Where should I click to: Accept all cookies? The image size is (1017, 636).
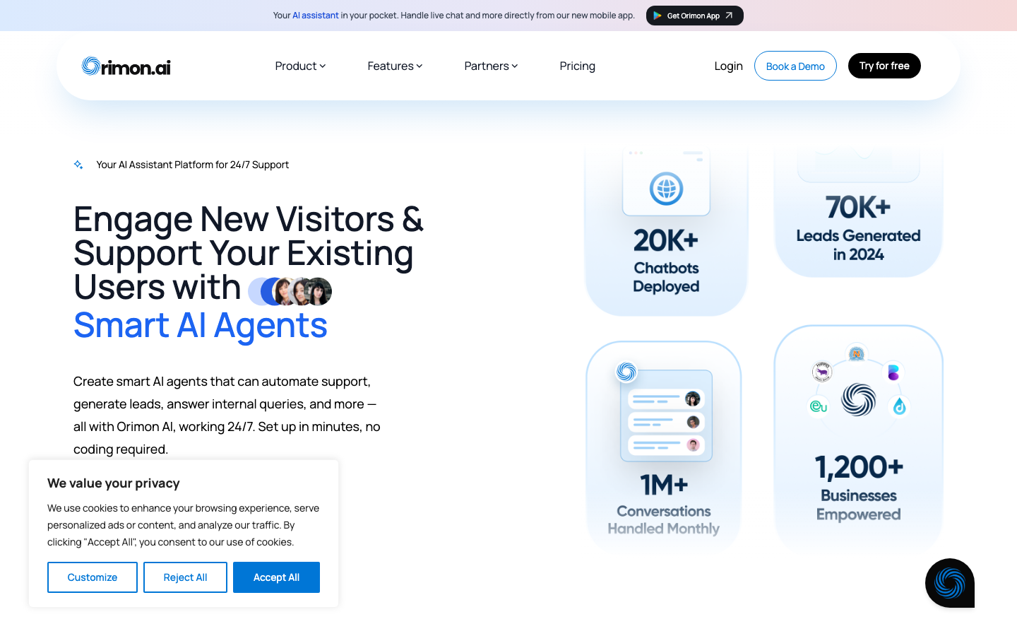(x=276, y=577)
